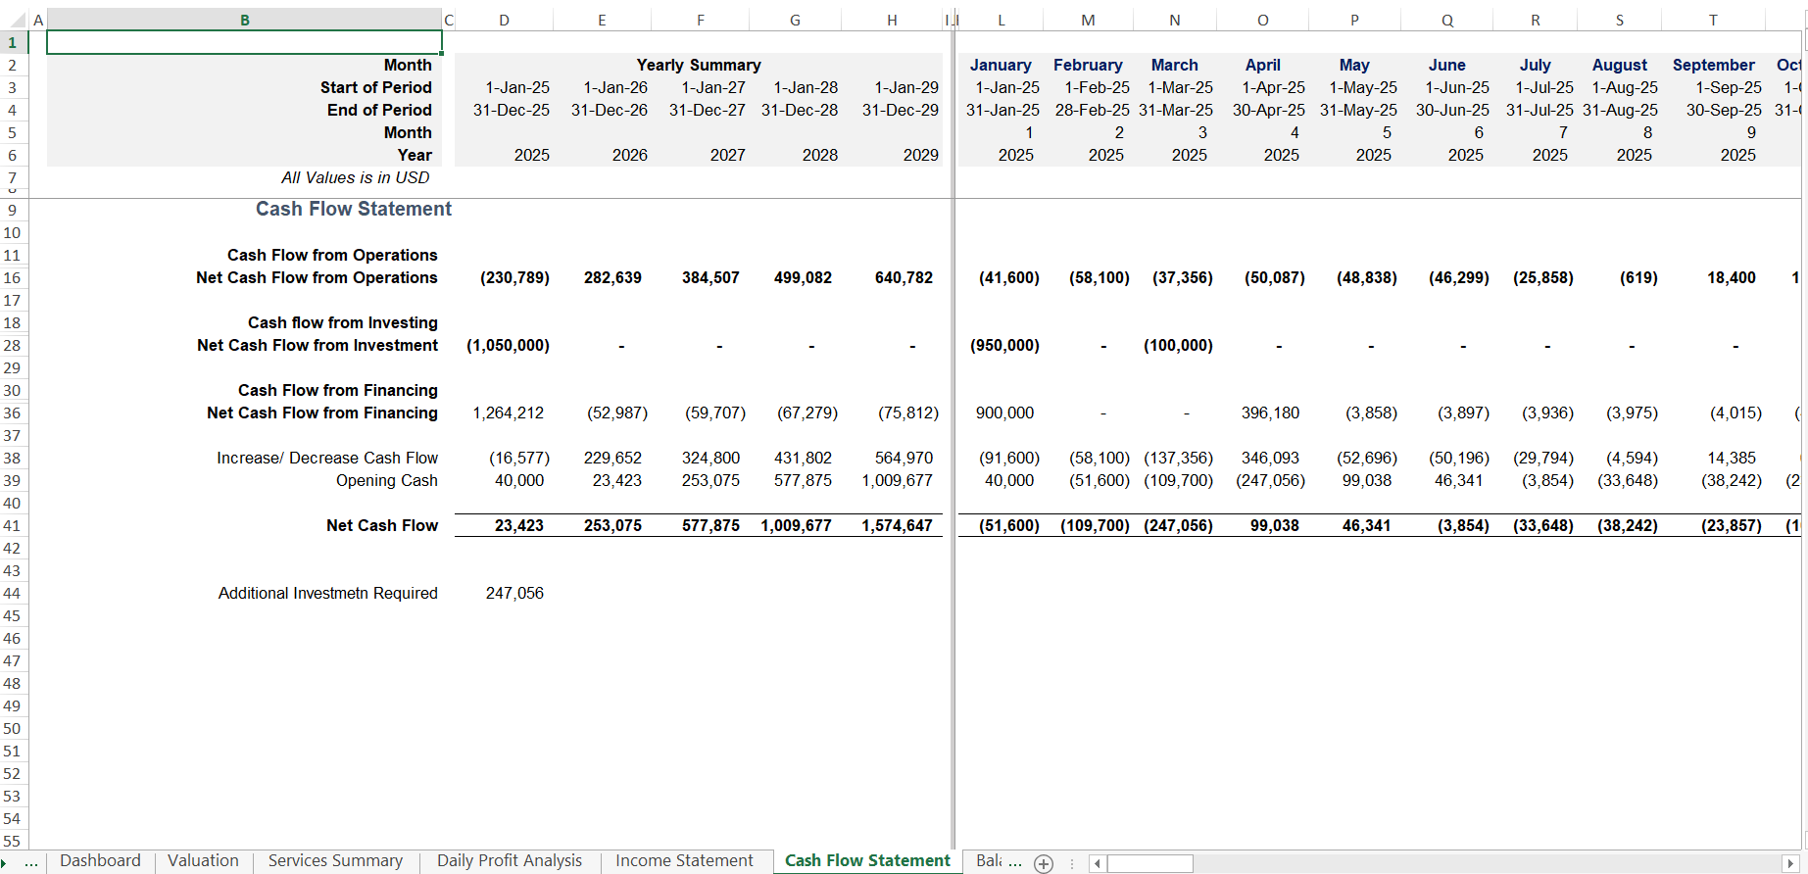Select cell B1 input box
This screenshot has width=1808, height=874.
pyautogui.click(x=244, y=42)
